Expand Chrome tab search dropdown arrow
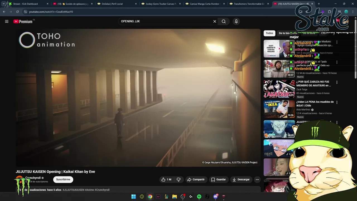 coord(3,4)
